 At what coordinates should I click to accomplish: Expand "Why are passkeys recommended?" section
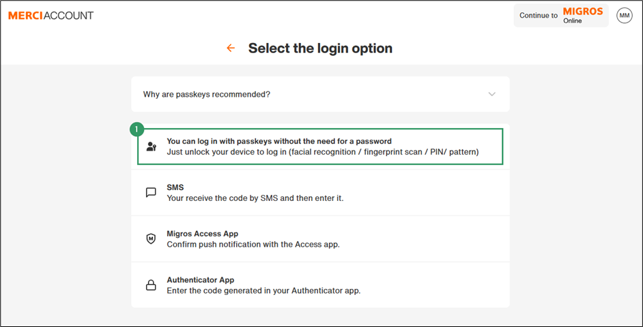point(320,94)
